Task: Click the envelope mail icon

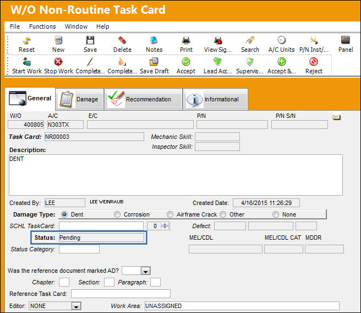Action: coord(336,117)
